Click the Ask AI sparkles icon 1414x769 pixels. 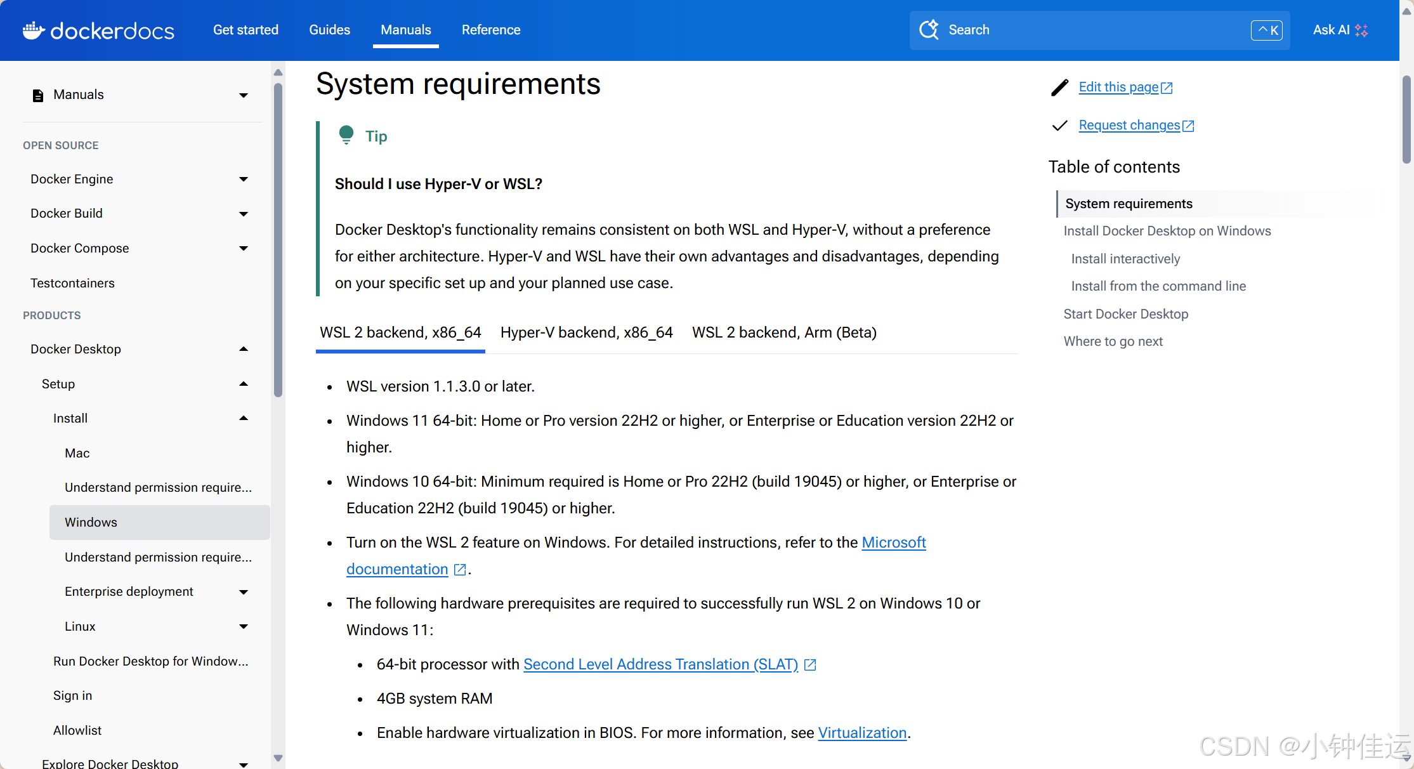[1361, 30]
